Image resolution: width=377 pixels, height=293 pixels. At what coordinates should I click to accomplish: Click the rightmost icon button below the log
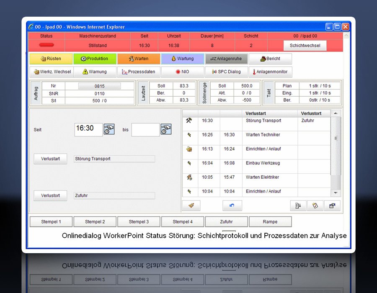[332, 206]
